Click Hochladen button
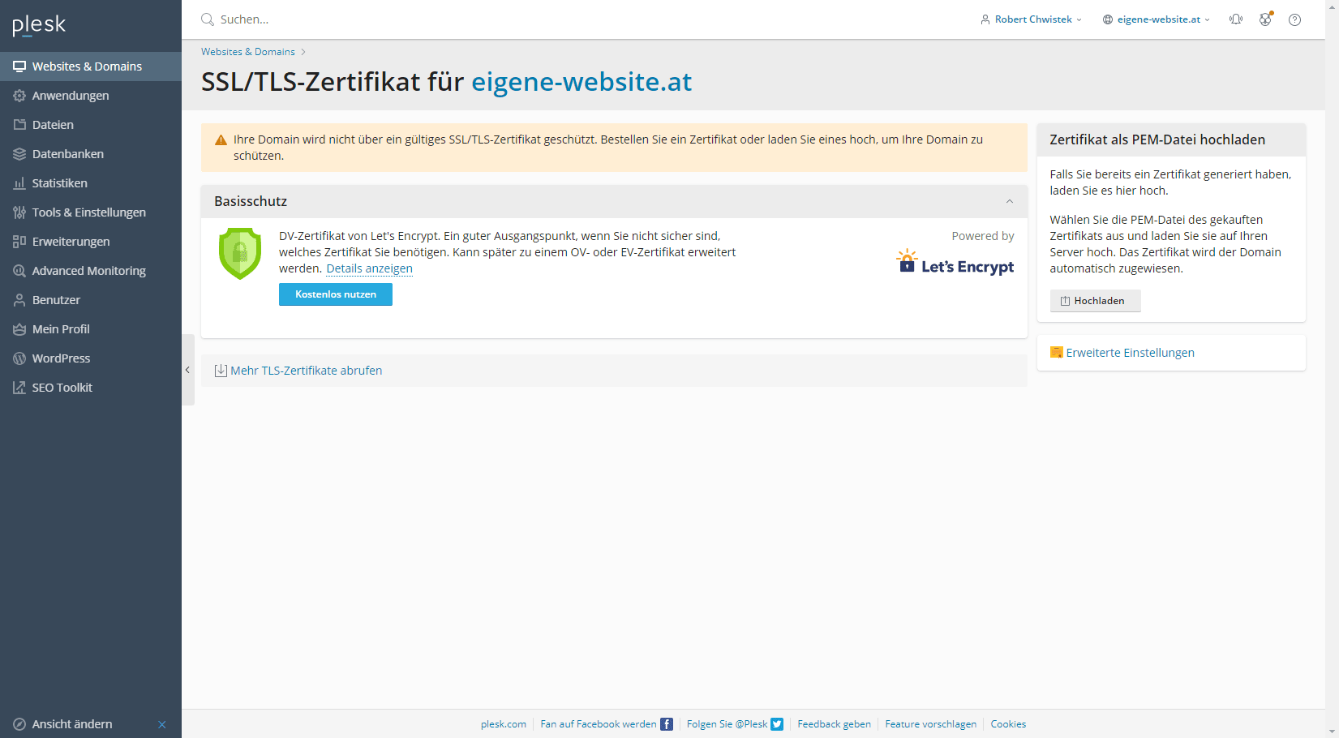The height and width of the screenshot is (738, 1339). point(1095,301)
